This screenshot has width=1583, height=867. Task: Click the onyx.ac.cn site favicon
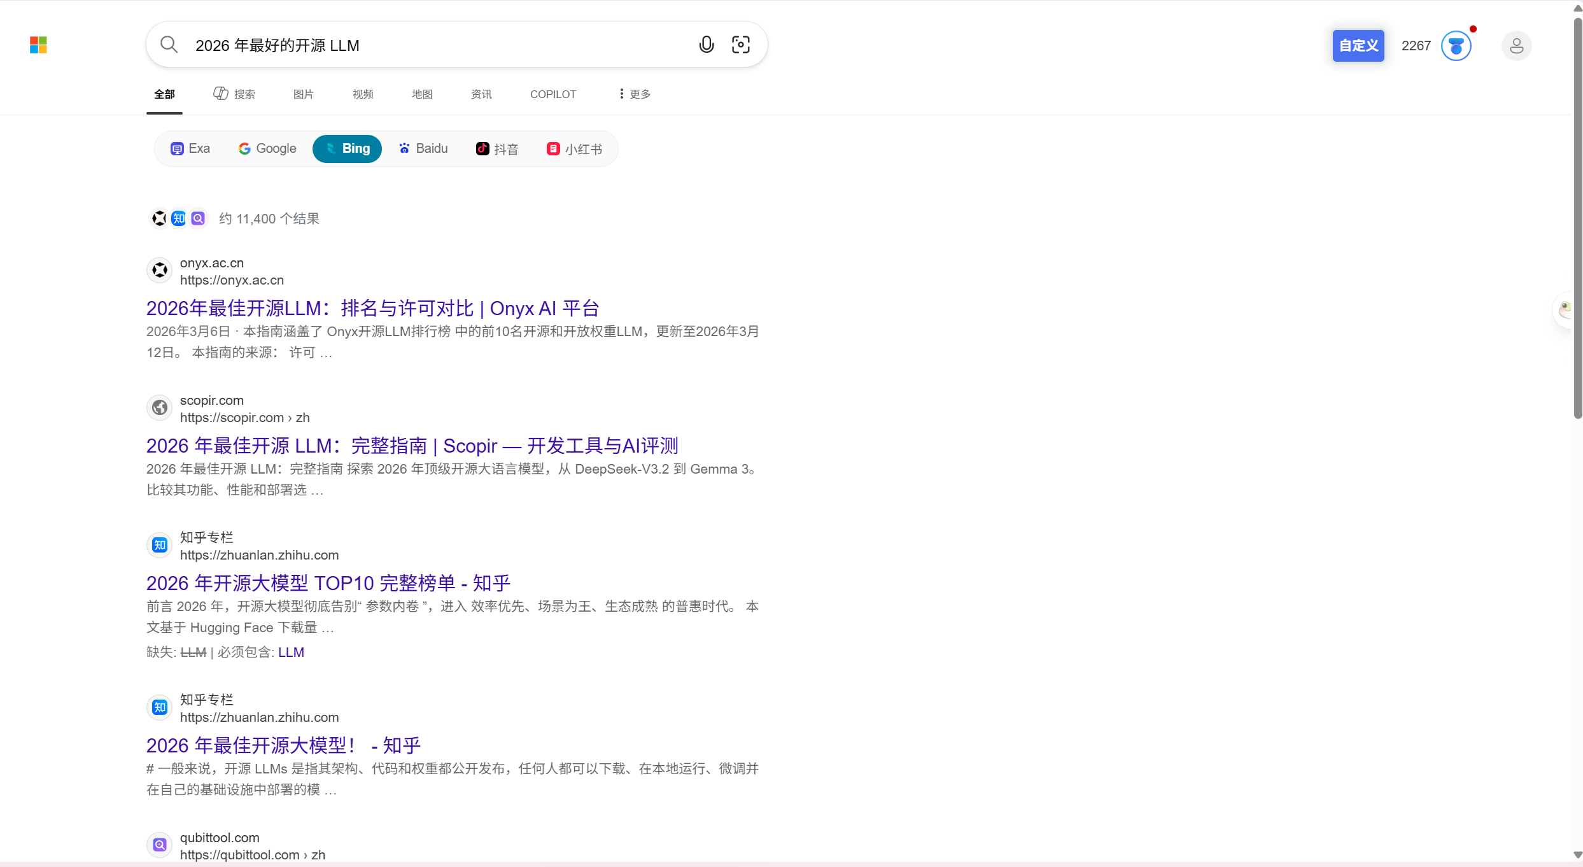tap(159, 271)
